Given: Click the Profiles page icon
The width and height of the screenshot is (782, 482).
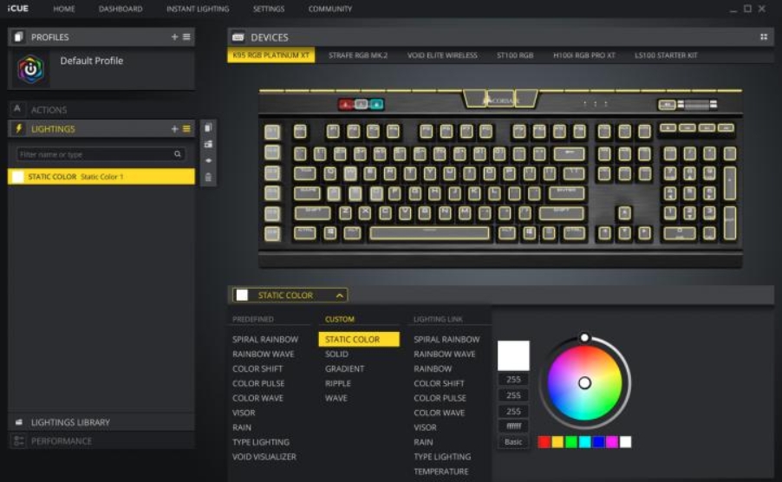Looking at the screenshot, I should point(19,37).
